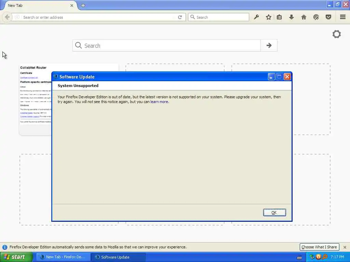The image size is (350, 262).
Task: Click the Choose What I Share button
Action: 319,247
